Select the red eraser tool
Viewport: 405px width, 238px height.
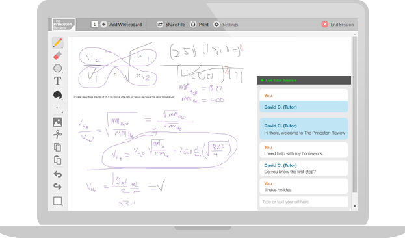[x=57, y=55]
